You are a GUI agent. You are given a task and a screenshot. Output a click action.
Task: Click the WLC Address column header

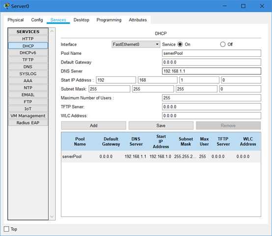pyautogui.click(x=248, y=142)
